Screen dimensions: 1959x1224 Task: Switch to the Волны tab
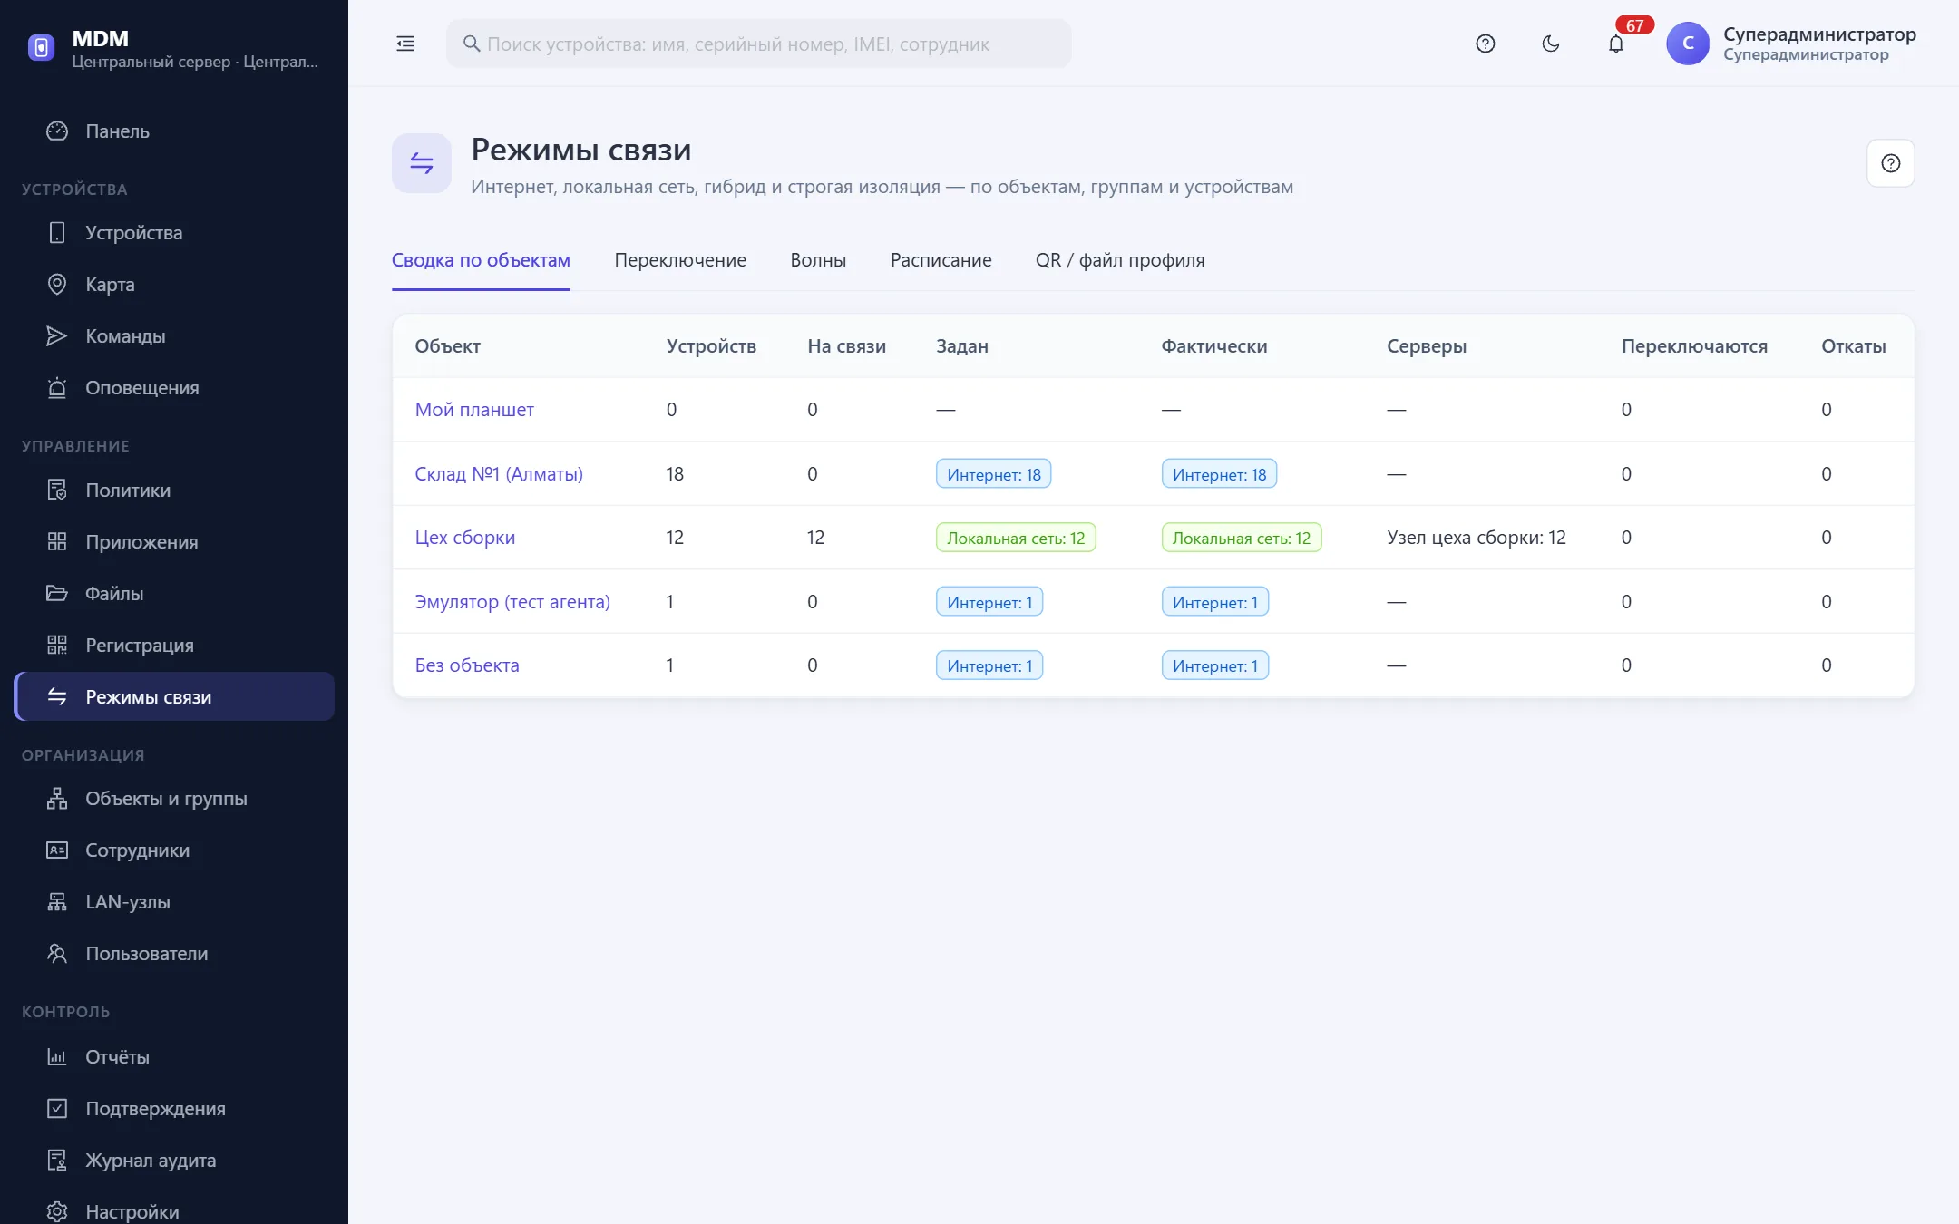(818, 260)
